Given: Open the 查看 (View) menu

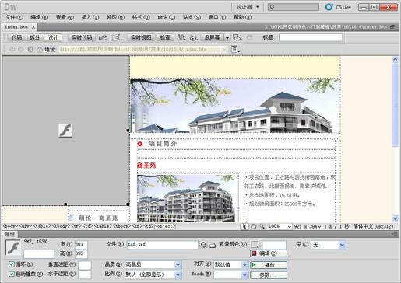Looking at the screenshot, I should (65, 17).
